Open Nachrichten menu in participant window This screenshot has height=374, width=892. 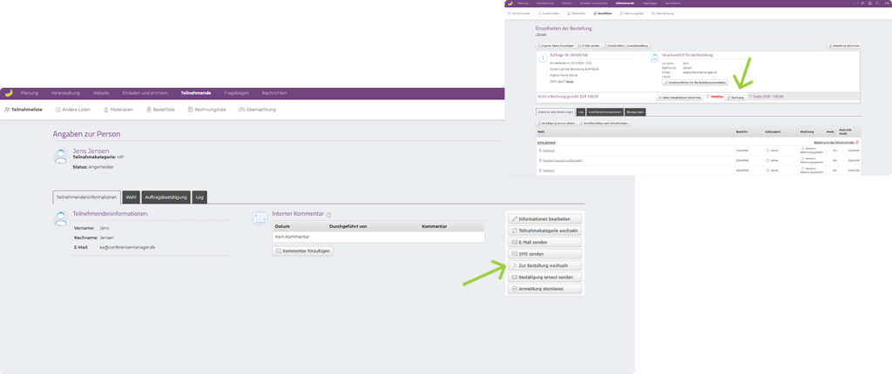coord(274,93)
